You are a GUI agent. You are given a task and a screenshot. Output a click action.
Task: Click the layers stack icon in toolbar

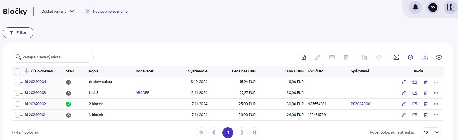tap(410, 57)
